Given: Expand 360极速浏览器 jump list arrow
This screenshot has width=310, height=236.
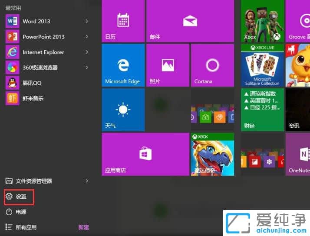Looking at the screenshot, I should (x=86, y=68).
